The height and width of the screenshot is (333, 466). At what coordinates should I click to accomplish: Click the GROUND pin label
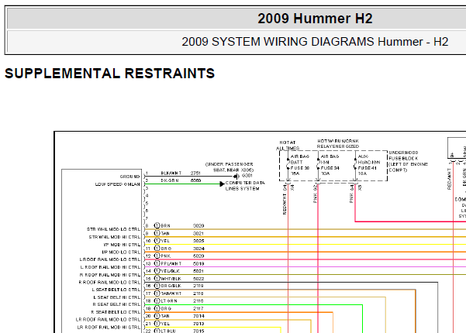[129, 177]
